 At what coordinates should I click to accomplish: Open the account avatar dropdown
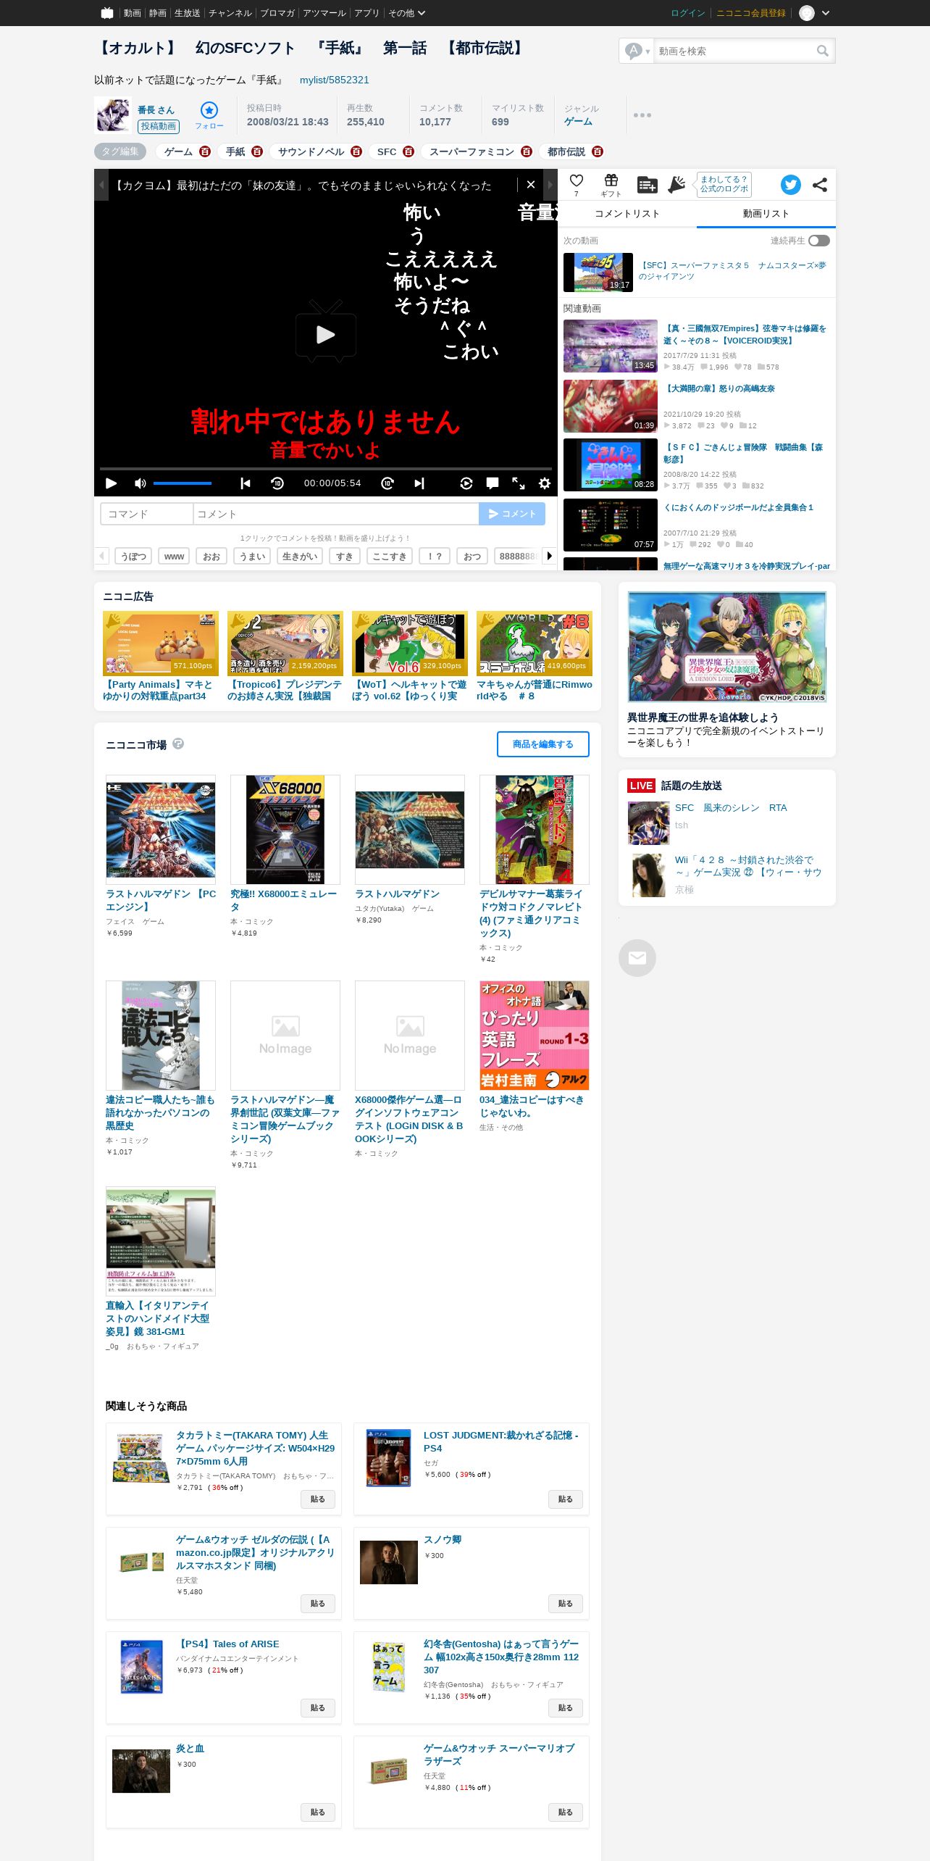(x=814, y=13)
